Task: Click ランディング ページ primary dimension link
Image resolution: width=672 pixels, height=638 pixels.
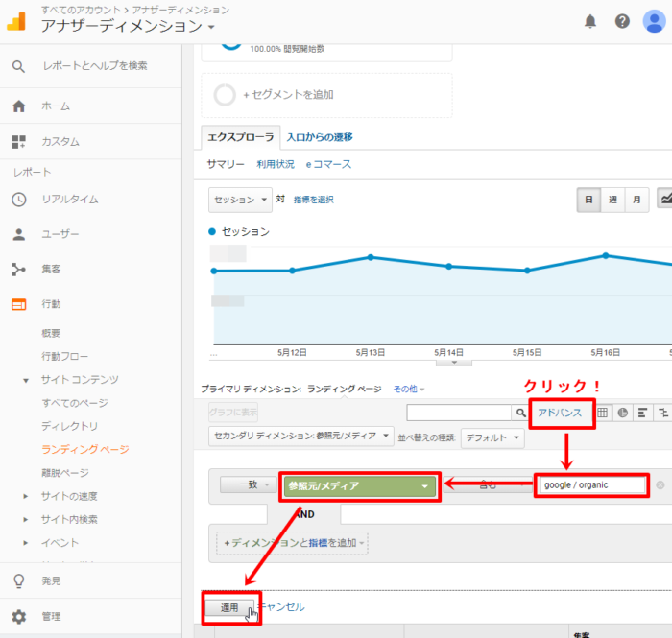Action: 344,389
